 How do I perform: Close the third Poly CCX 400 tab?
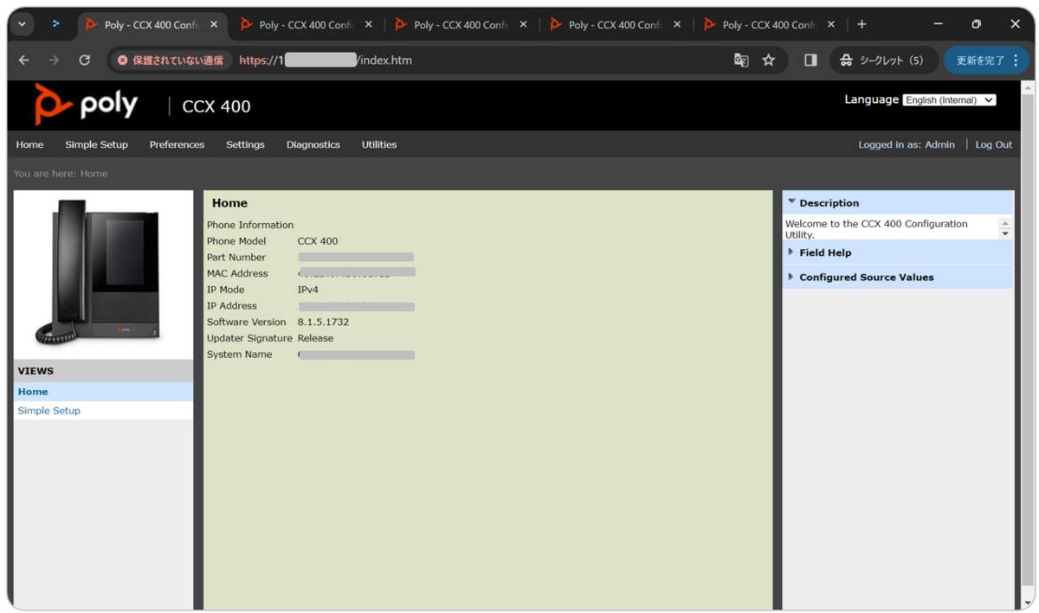(x=523, y=25)
